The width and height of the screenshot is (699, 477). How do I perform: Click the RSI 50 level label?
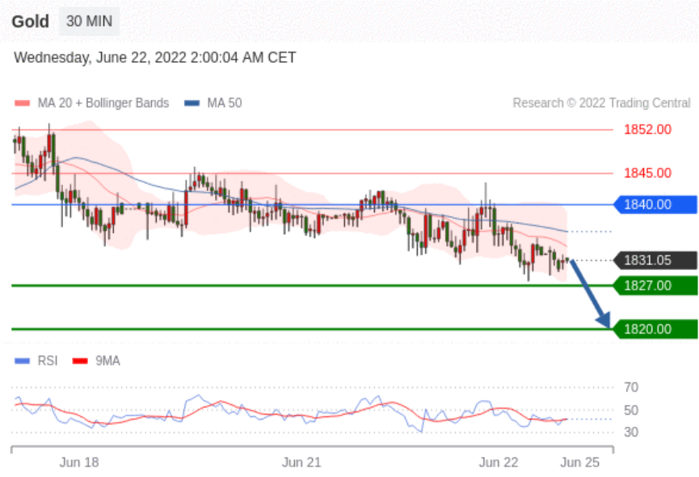(x=631, y=410)
